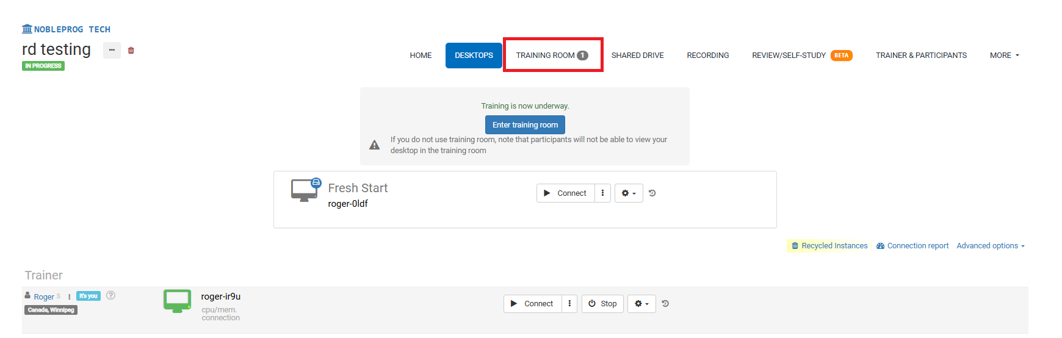Image resolution: width=1062 pixels, height=338 pixels.
Task: Click the help question mark beside Roger
Action: pyautogui.click(x=110, y=295)
